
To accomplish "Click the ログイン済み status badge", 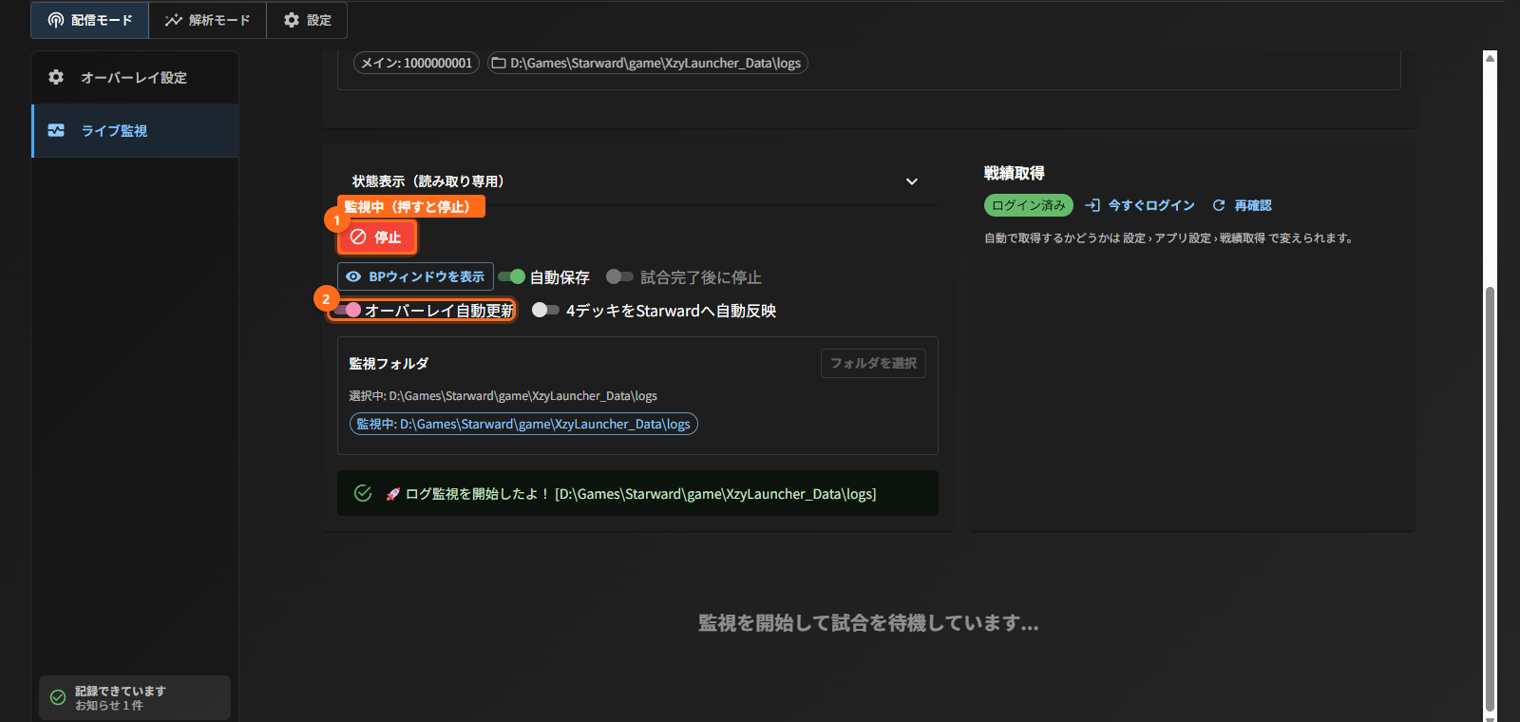I will coord(1029,205).
